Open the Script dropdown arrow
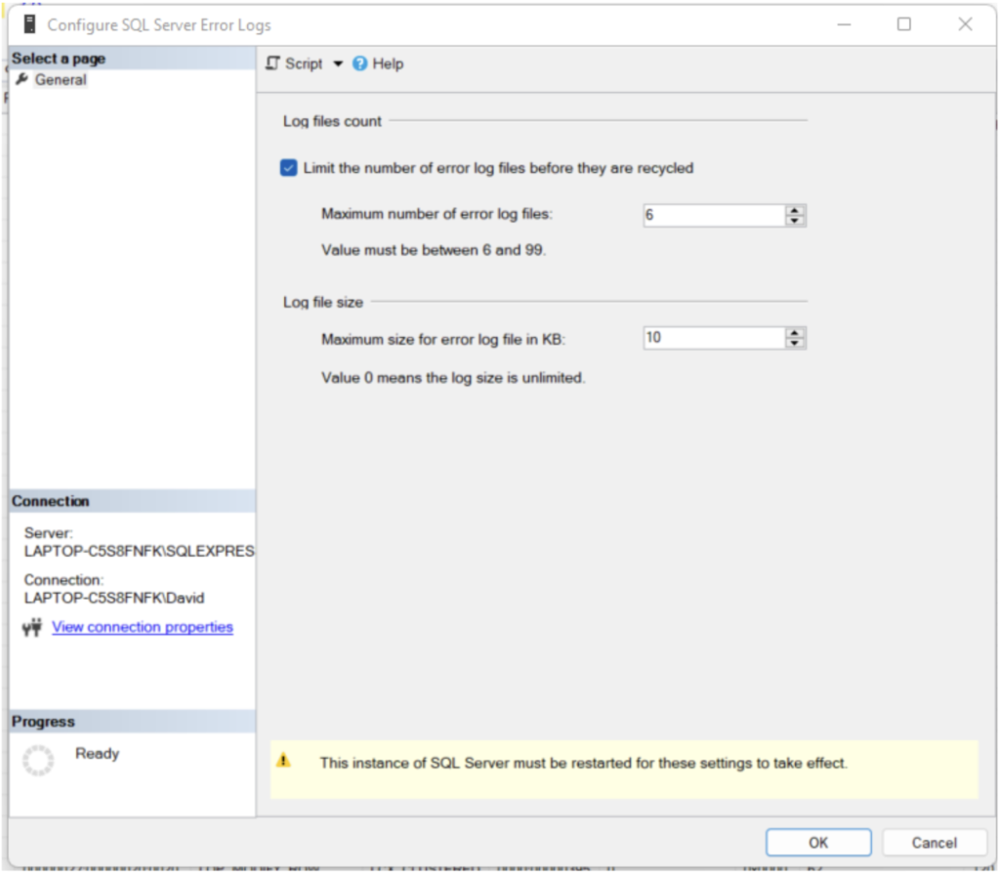 (x=338, y=63)
